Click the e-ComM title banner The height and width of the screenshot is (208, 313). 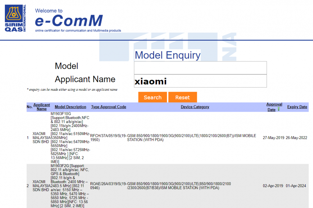pyautogui.click(x=69, y=21)
